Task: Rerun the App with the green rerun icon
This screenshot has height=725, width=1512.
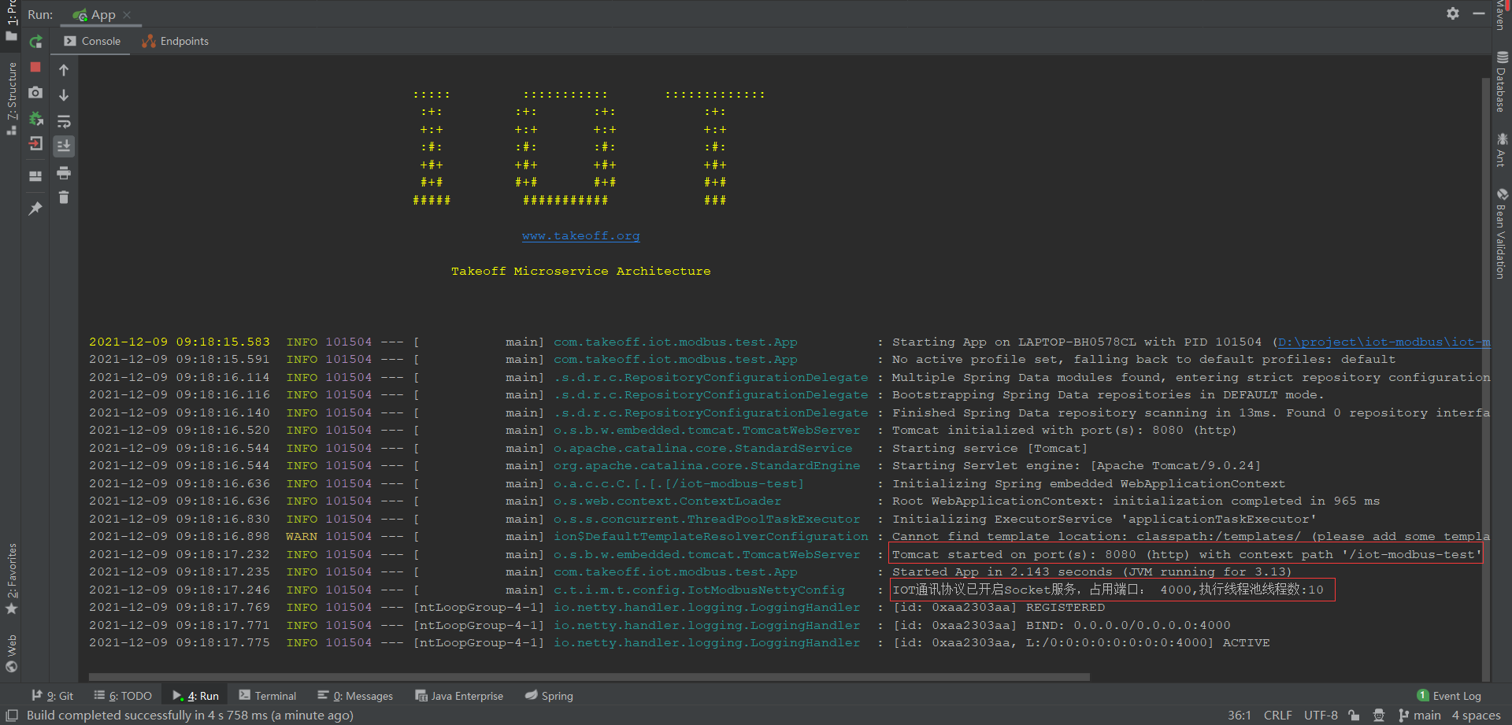Action: pos(35,42)
